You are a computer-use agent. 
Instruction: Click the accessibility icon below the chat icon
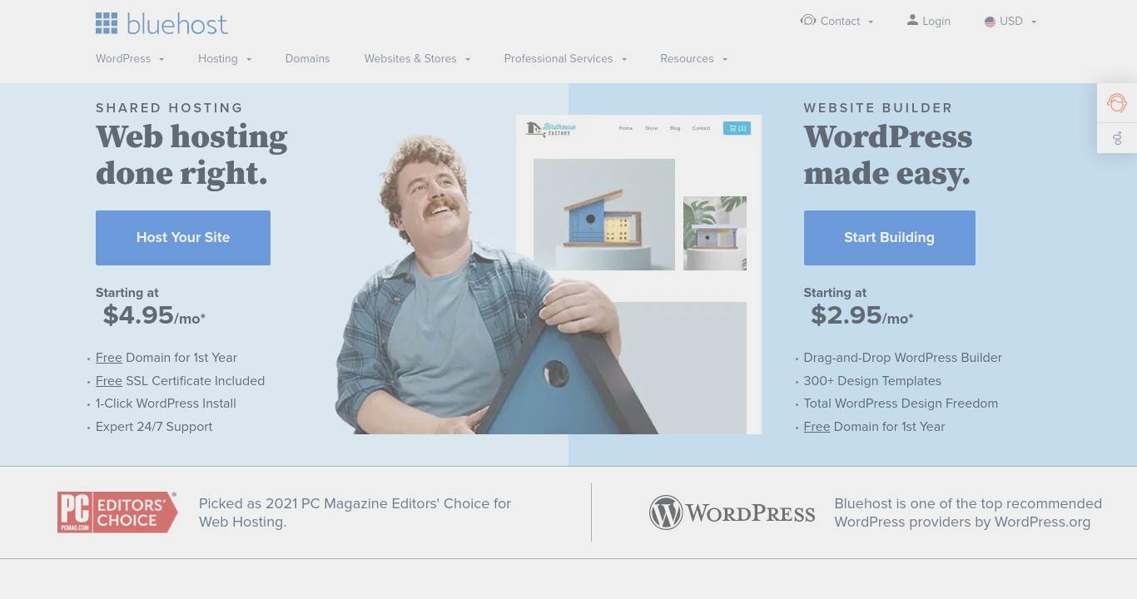1117,138
